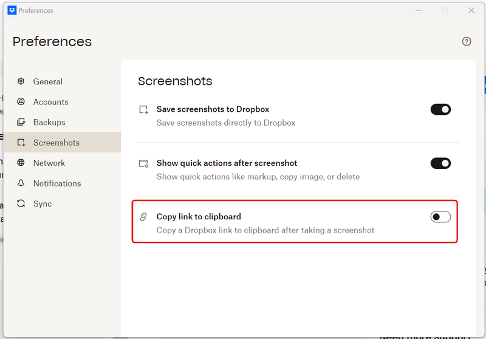486x339 pixels.
Task: Turn off Show quick actions toggle
Action: point(440,163)
